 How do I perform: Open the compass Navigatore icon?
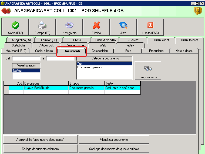point(69,25)
